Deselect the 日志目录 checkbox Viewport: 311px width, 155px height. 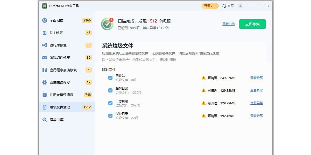point(110,103)
